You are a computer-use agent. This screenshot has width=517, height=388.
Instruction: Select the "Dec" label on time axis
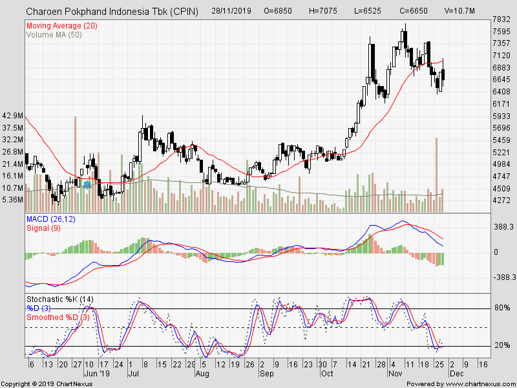(456, 373)
